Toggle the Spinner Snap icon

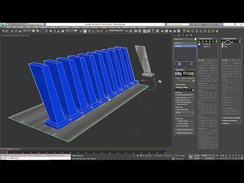tap(102, 31)
